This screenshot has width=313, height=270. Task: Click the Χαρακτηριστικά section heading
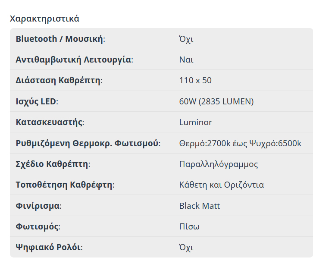click(44, 19)
